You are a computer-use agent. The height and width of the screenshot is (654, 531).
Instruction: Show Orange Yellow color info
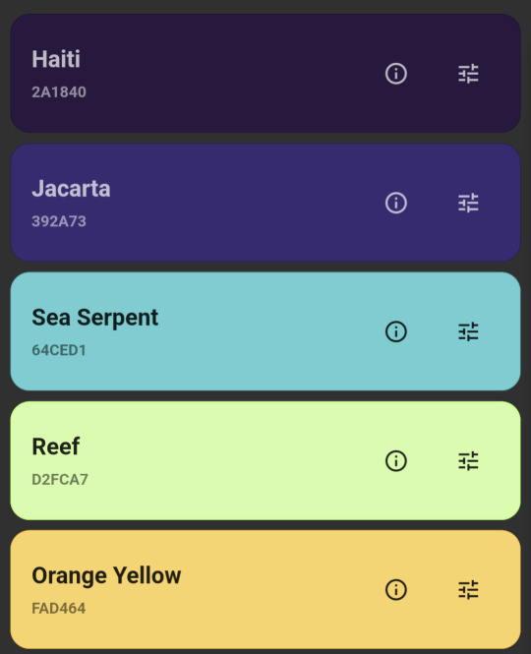[x=396, y=590]
